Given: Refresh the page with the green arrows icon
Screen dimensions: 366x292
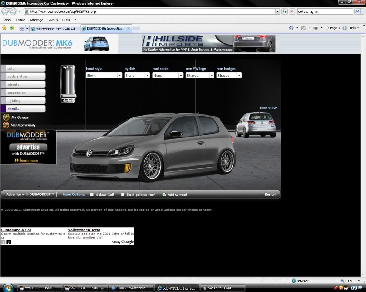Looking at the screenshot, I should 284,11.
